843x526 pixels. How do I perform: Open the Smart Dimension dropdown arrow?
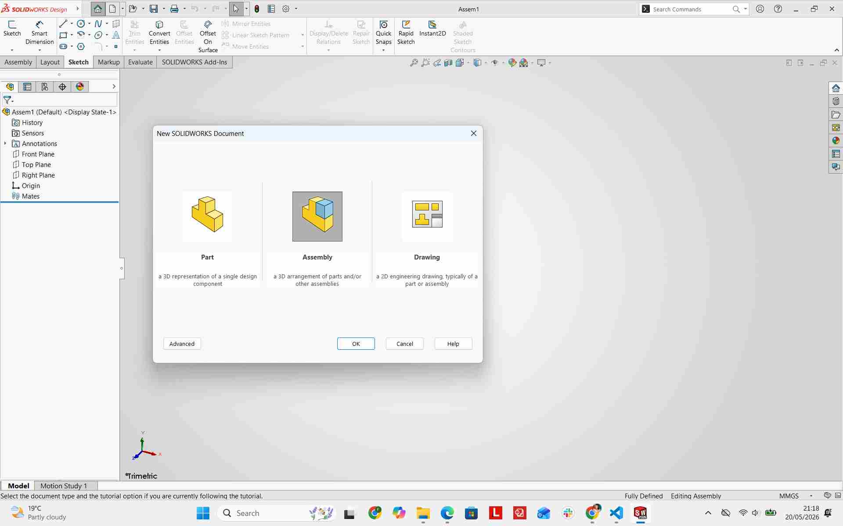40,50
